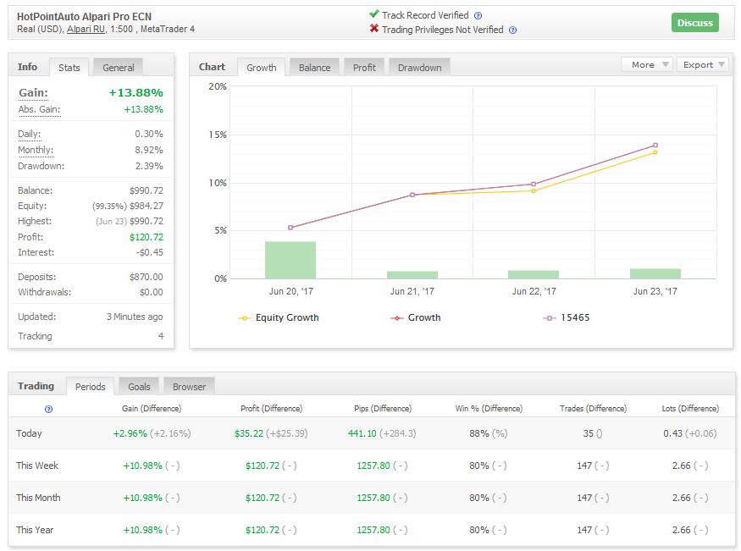This screenshot has width=741, height=551.
Task: Click the Balance value $990.72
Action: 146,190
